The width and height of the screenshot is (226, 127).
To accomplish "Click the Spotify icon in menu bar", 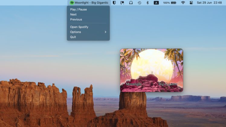I will click(72, 3).
